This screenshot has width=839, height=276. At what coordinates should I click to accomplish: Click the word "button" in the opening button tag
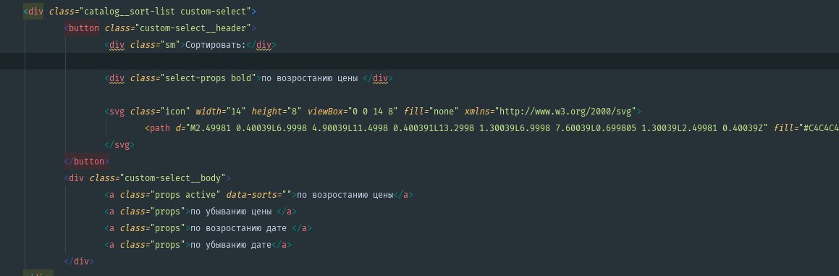84,28
